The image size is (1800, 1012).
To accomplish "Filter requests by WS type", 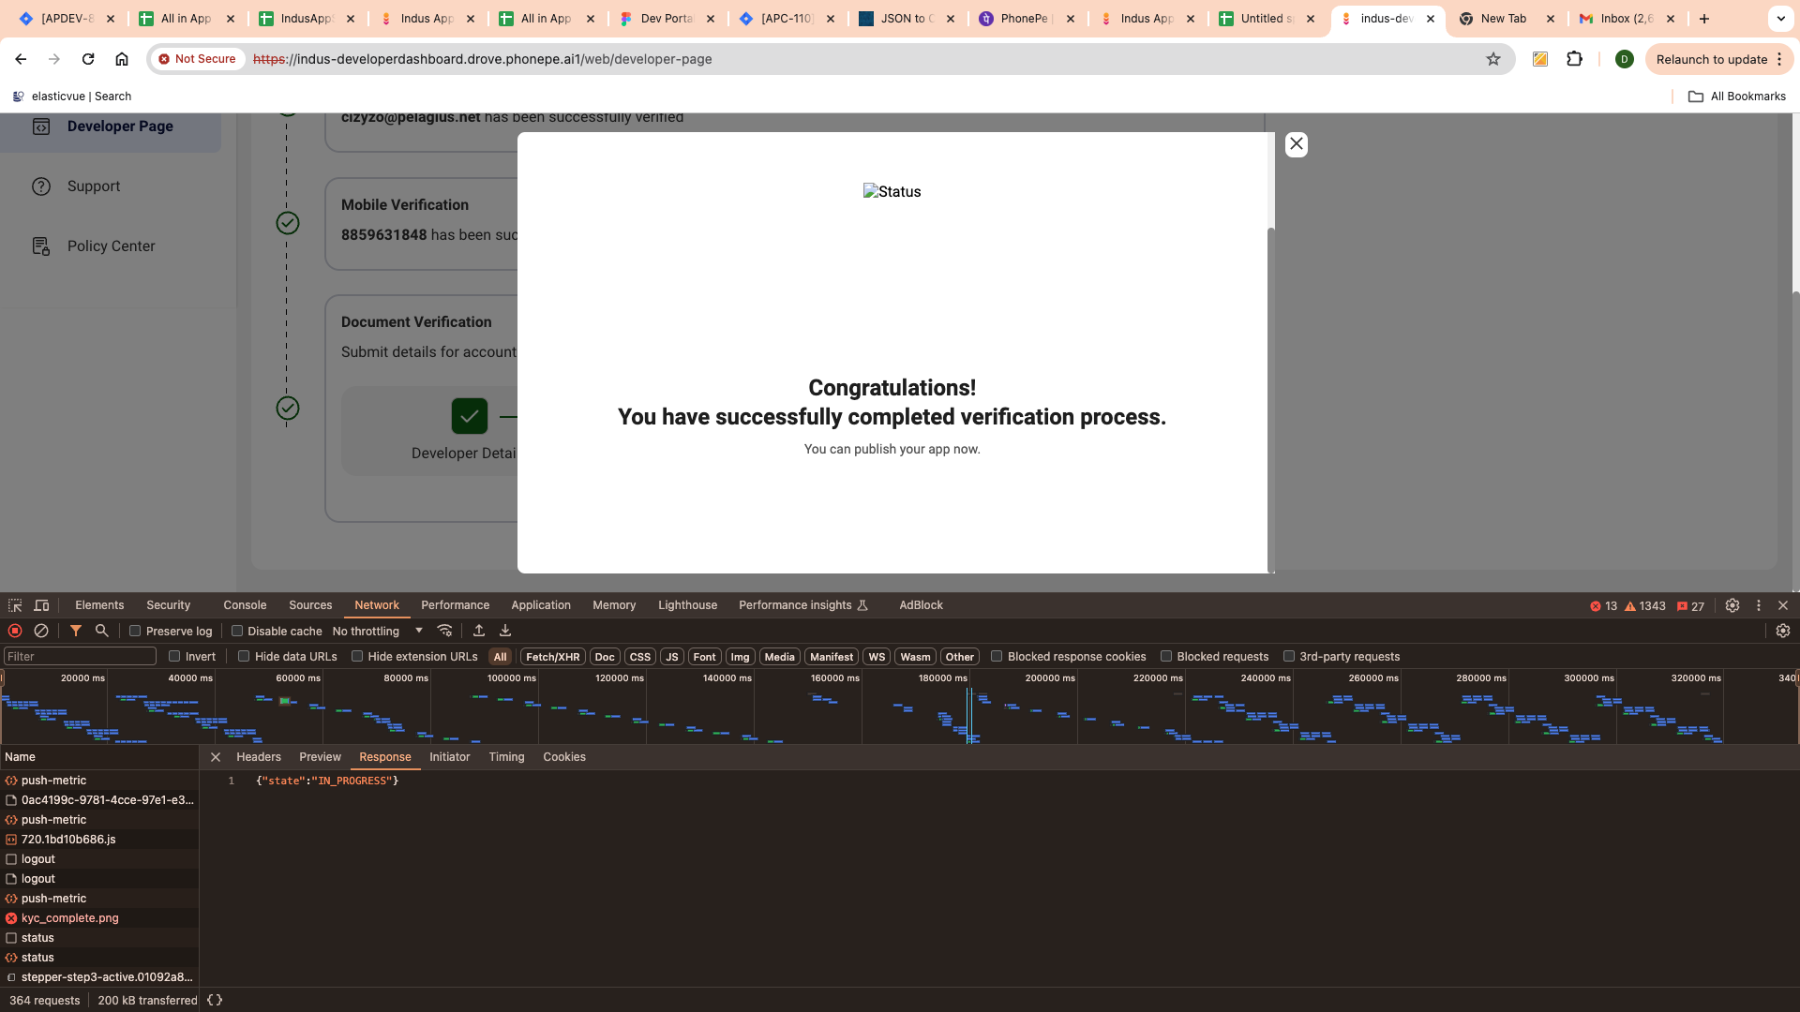I will 877,657.
